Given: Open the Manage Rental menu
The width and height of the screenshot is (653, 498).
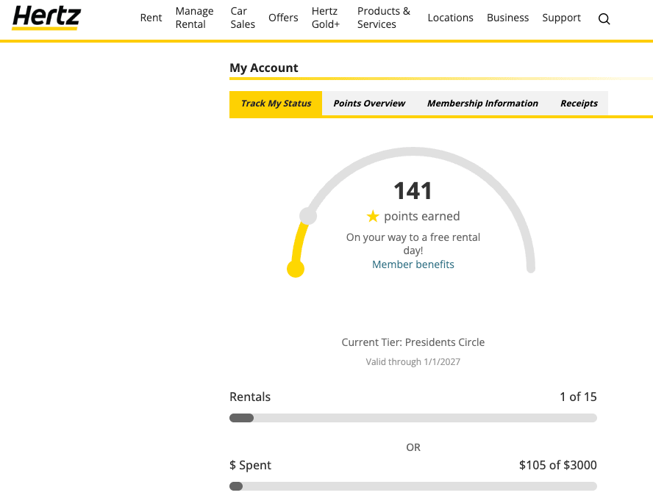Looking at the screenshot, I should (194, 18).
